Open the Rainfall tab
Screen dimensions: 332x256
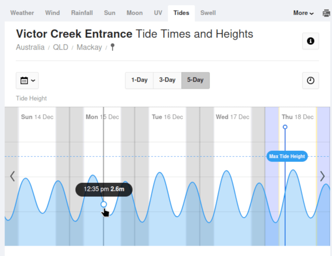[82, 13]
